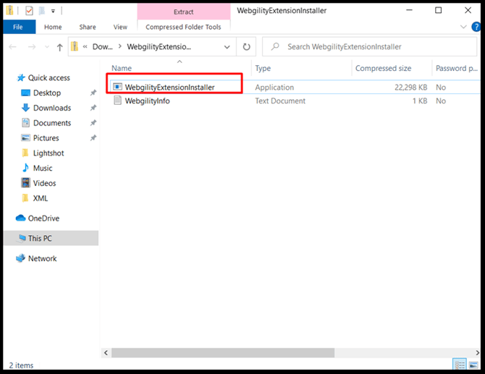This screenshot has width=485, height=374.
Task: Click the horizontal scrollbar thumb
Action: (x=223, y=353)
